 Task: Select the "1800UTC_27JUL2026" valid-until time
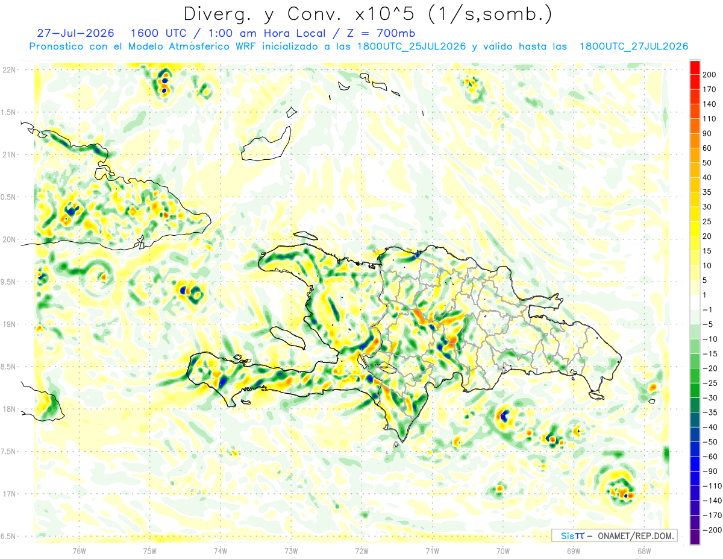click(633, 46)
